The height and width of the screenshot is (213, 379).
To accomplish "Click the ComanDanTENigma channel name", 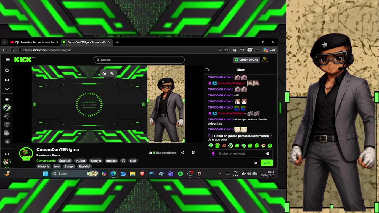I will [x=57, y=149].
